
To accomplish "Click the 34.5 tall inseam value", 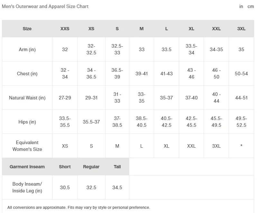I will [117, 188].
